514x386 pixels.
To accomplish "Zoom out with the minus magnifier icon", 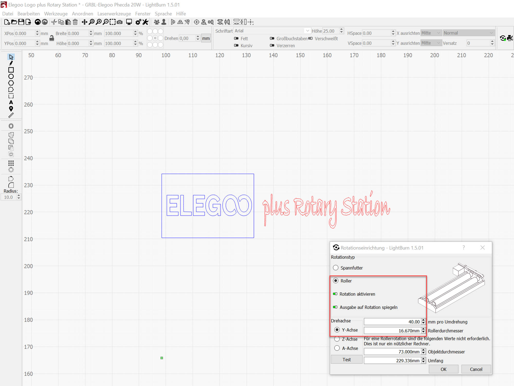I will pyautogui.click(x=105, y=22).
